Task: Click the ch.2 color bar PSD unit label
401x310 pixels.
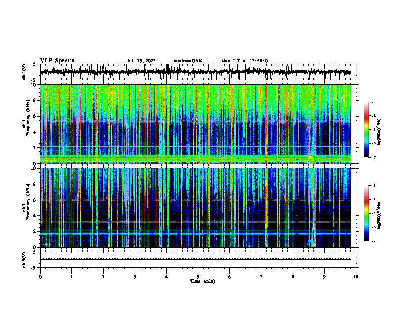Action: tap(379, 216)
